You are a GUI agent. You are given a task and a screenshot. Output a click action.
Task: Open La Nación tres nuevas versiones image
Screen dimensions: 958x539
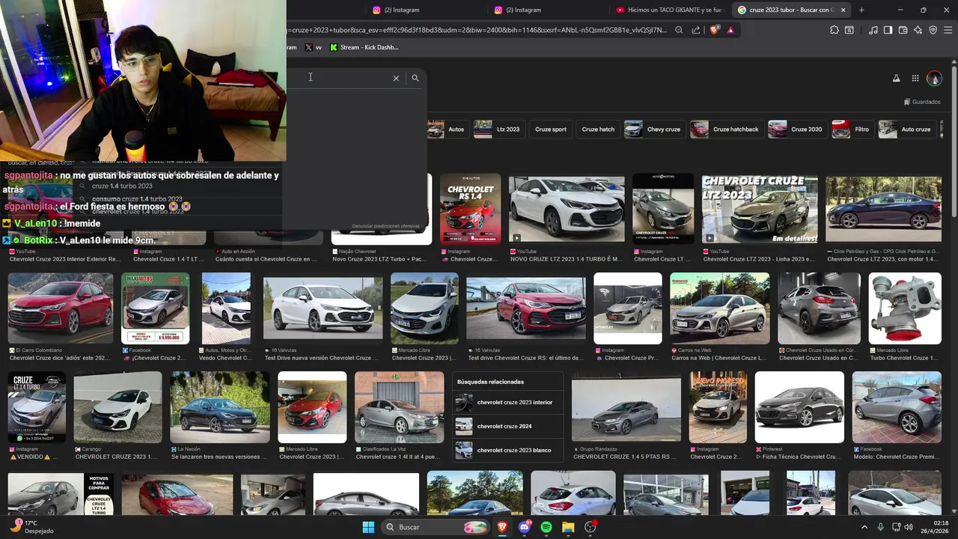point(219,407)
